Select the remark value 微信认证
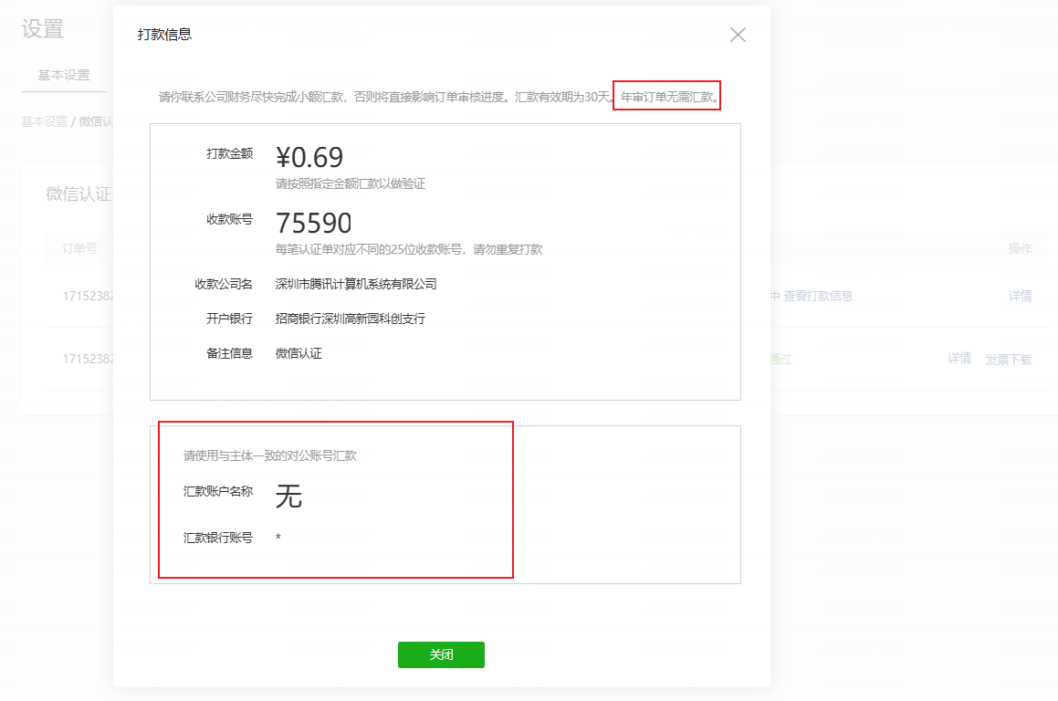Screen dimensions: 1058x701 (299, 353)
